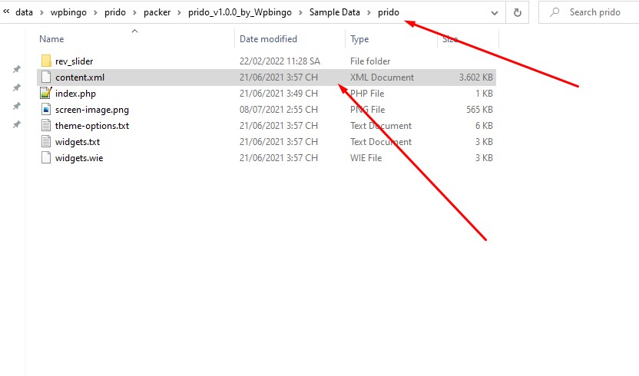The image size is (639, 376).
Task: Click the theme-options.txt document icon
Action: [46, 126]
